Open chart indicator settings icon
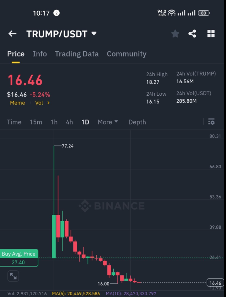 tap(211, 122)
